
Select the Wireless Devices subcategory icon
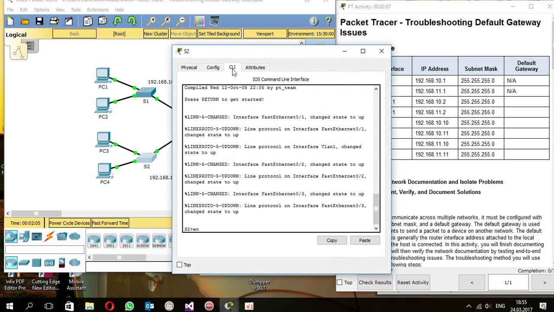pyautogui.click(x=49, y=262)
